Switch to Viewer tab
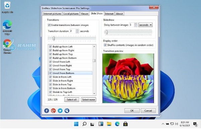The image size is (201, 129). pos(85,14)
